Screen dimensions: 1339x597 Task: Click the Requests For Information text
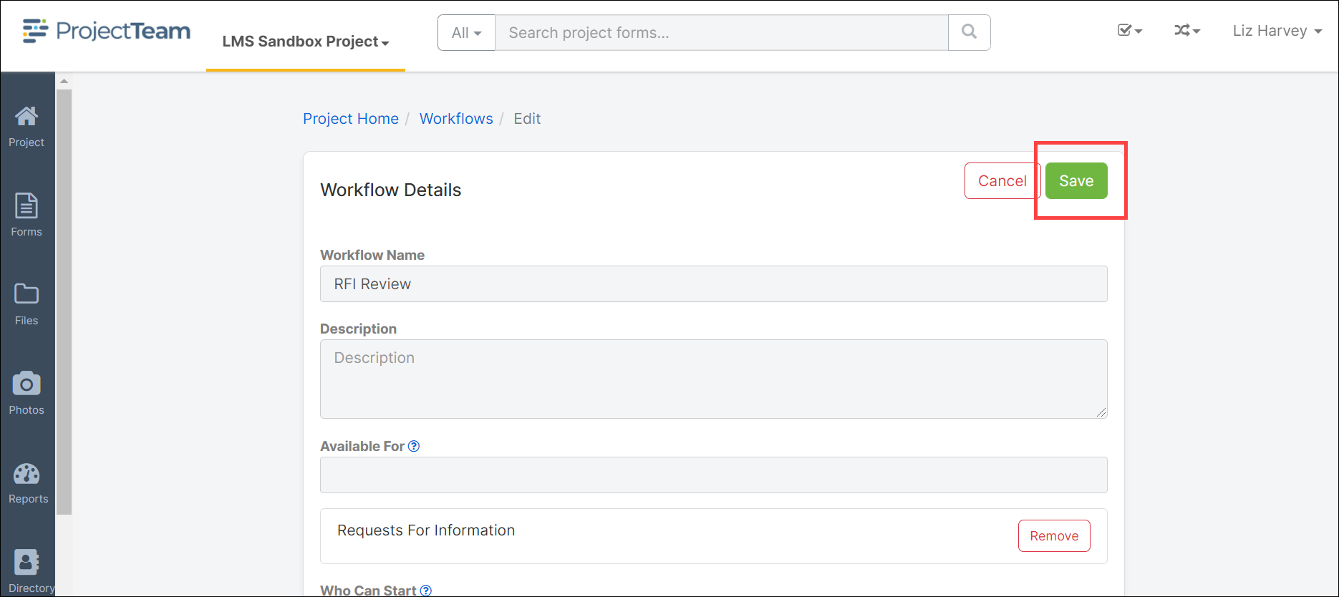tap(426, 530)
